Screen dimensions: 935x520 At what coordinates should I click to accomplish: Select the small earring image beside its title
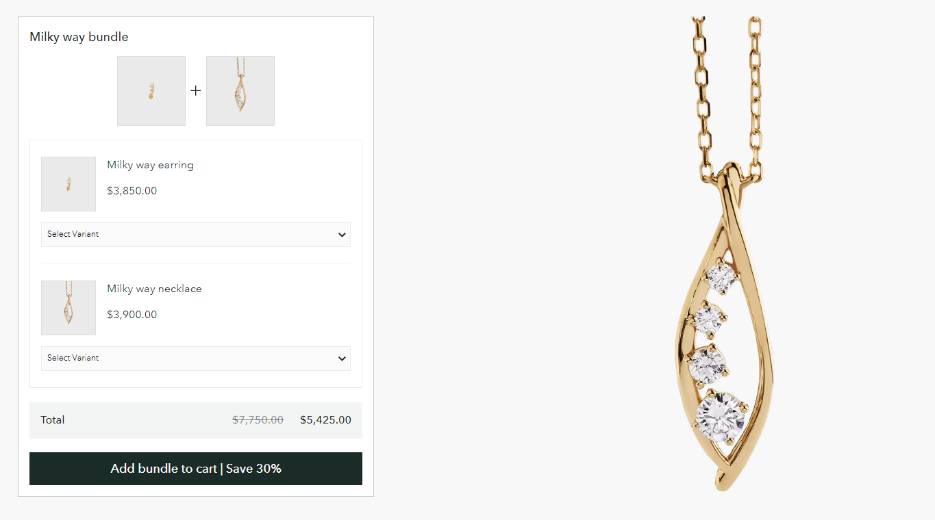coord(68,184)
